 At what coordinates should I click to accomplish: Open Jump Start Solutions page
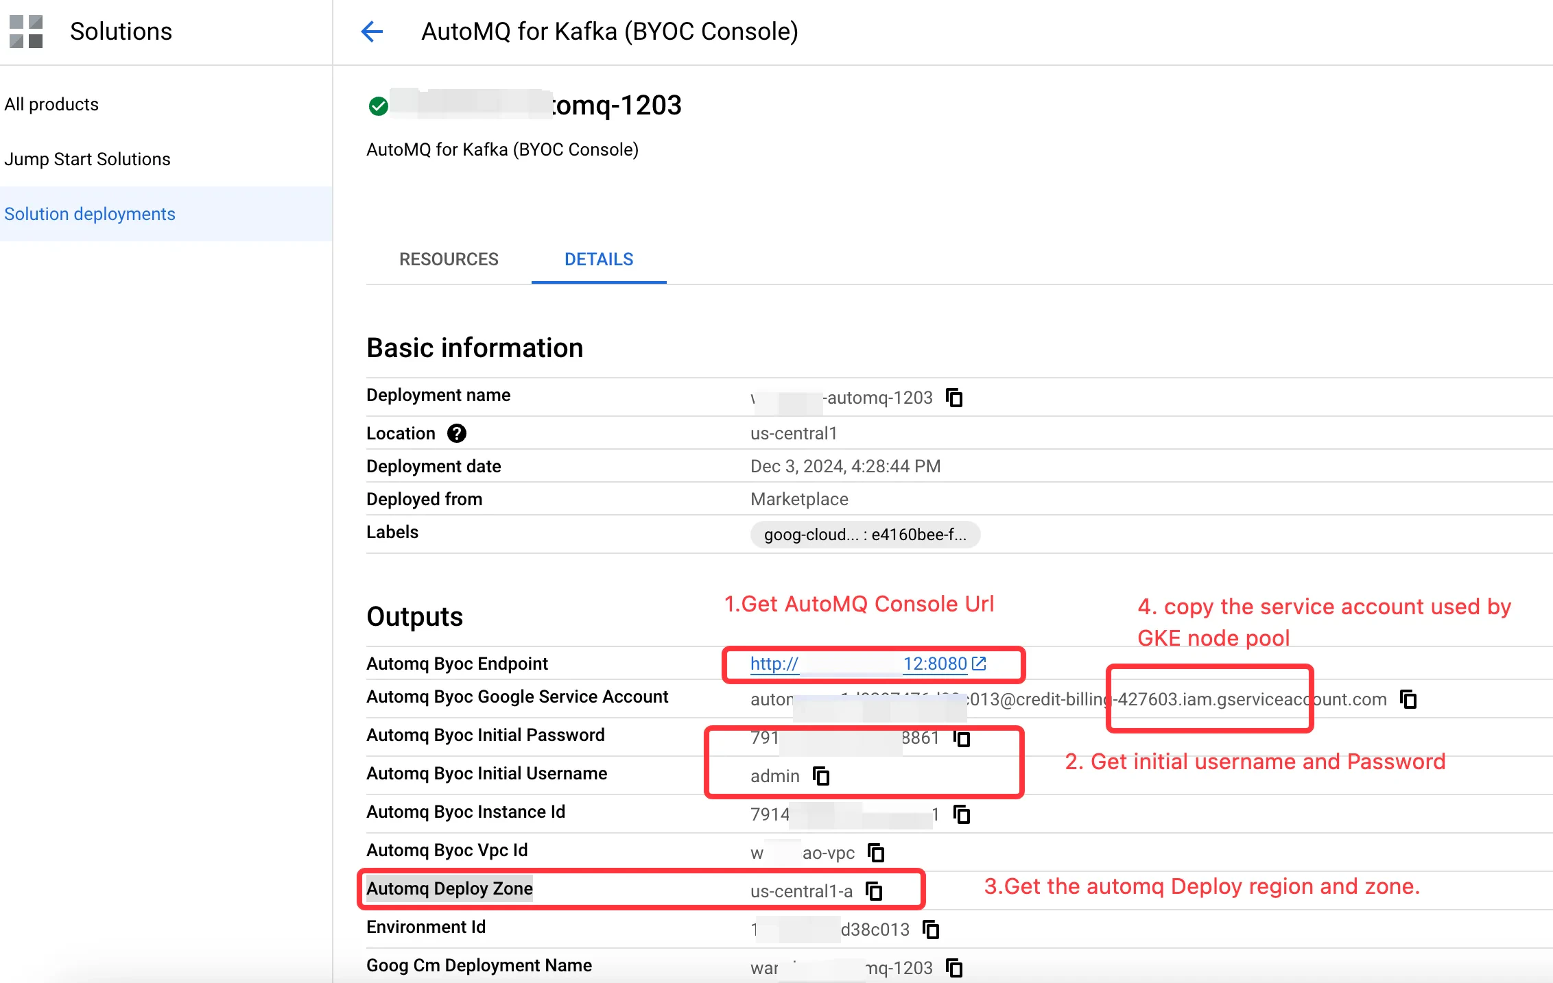pos(87,159)
